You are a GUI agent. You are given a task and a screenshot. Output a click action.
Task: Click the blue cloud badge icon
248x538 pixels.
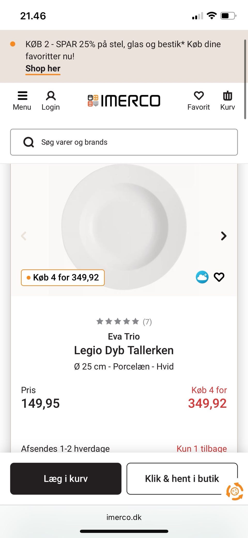202,277
